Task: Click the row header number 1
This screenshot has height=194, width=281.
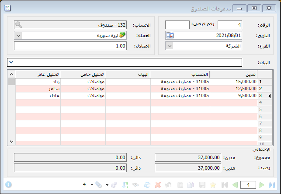Action: (265, 82)
